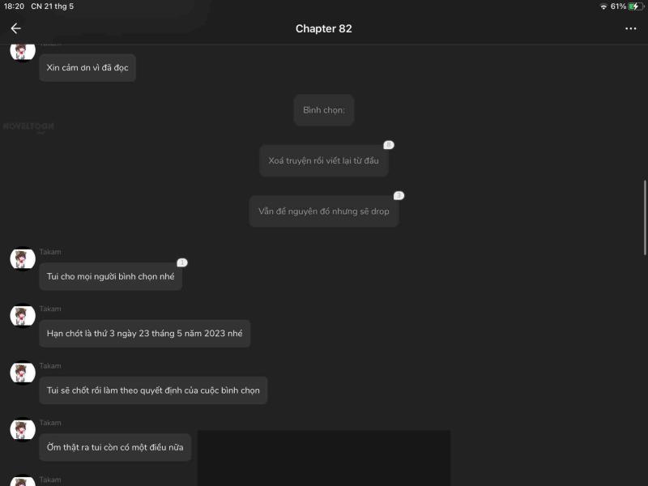Open comment count badge on "Xoá truyện" option
648x486 pixels.
389,145
